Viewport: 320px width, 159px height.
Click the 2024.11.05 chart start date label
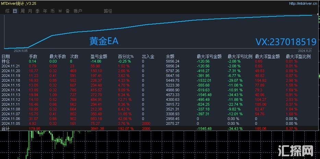coord(21,51)
